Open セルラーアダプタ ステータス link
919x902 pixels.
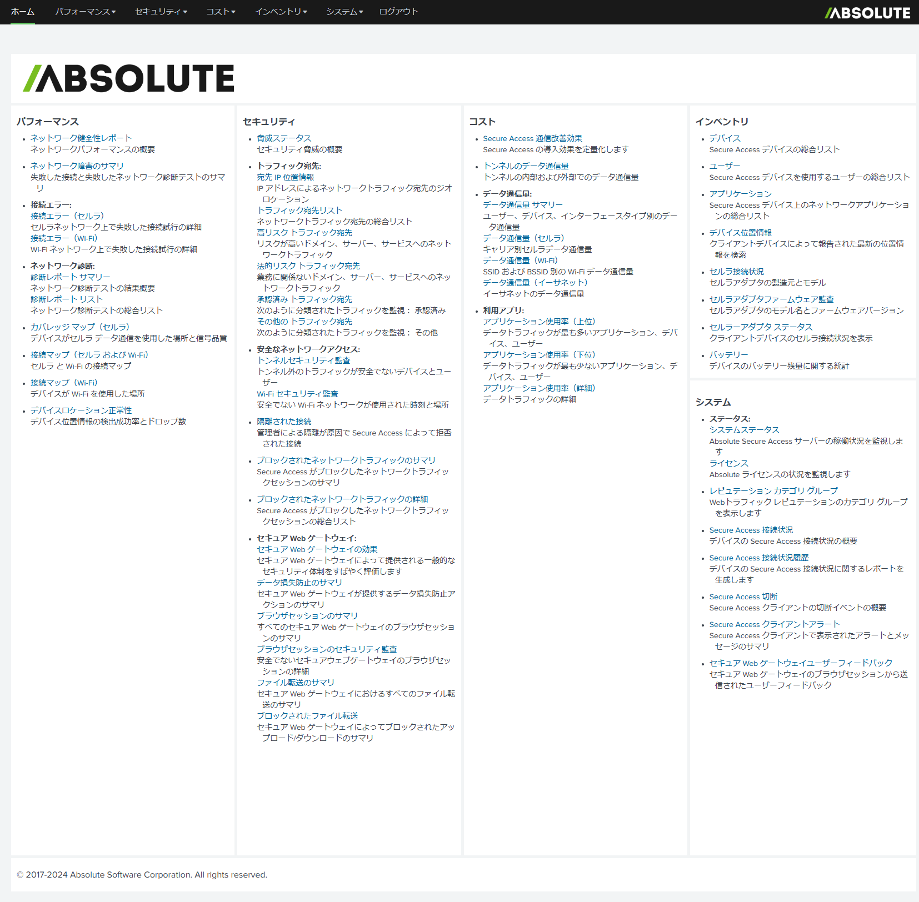pyautogui.click(x=761, y=327)
